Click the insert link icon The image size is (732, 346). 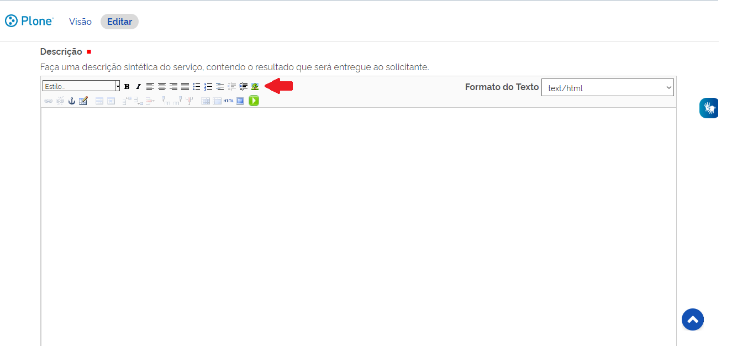click(x=49, y=101)
